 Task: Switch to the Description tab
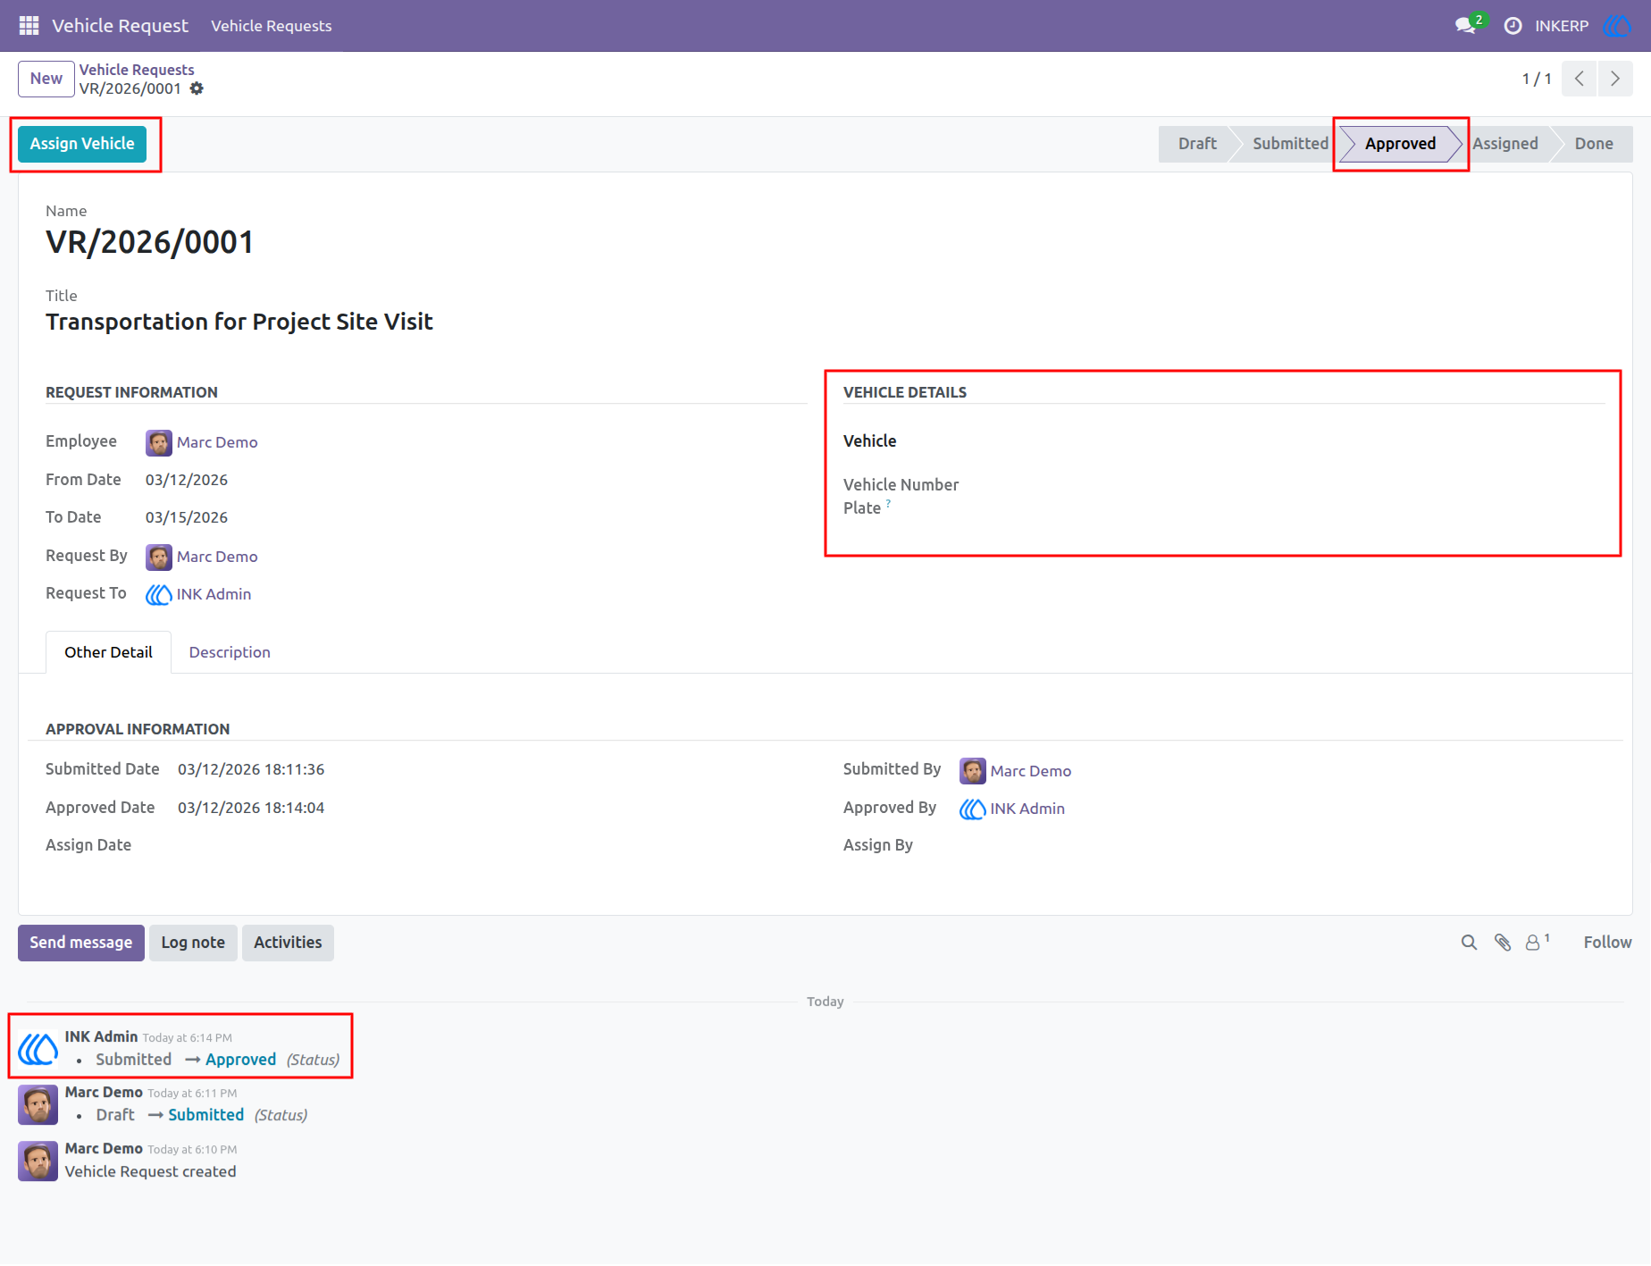[230, 652]
